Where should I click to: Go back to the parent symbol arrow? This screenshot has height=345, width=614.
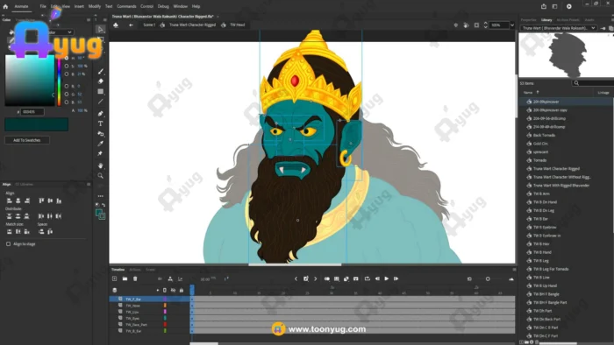[131, 25]
